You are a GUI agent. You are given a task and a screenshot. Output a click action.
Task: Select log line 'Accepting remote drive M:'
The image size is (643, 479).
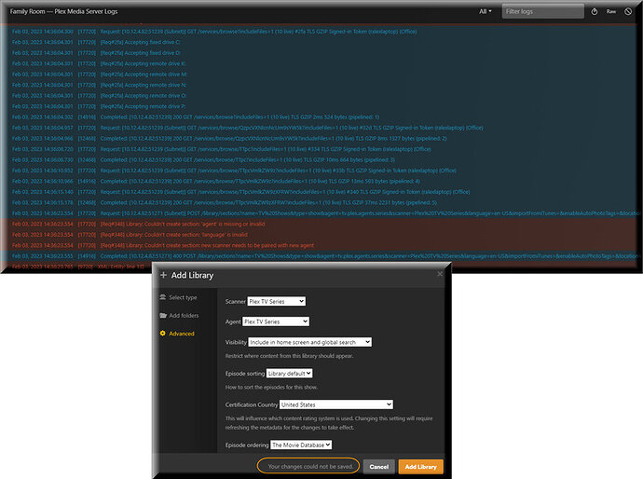tap(321, 75)
